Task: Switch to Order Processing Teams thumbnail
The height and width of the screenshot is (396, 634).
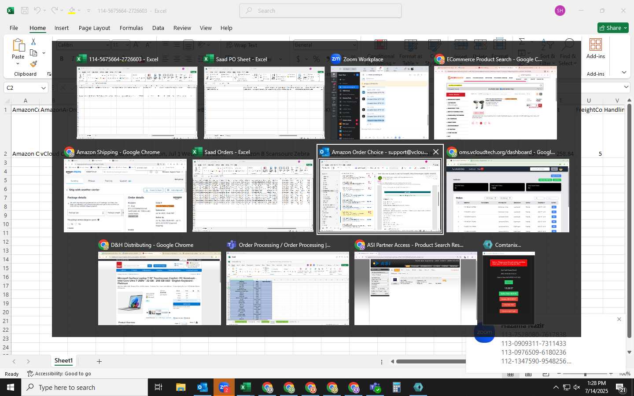Action: [x=288, y=289]
